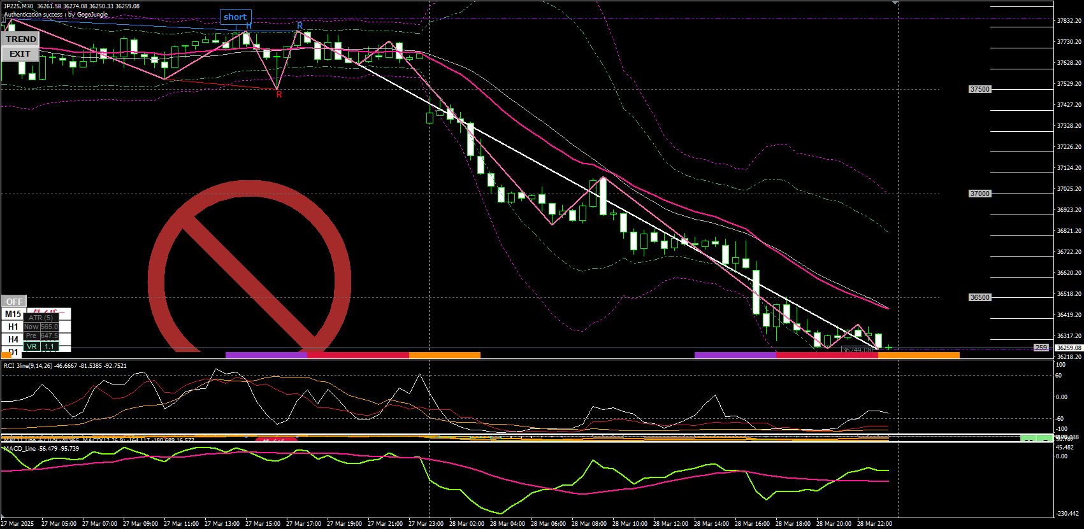Click the 28 Mar 22:00 time axis label
The image size is (1084, 529).
[x=874, y=524]
